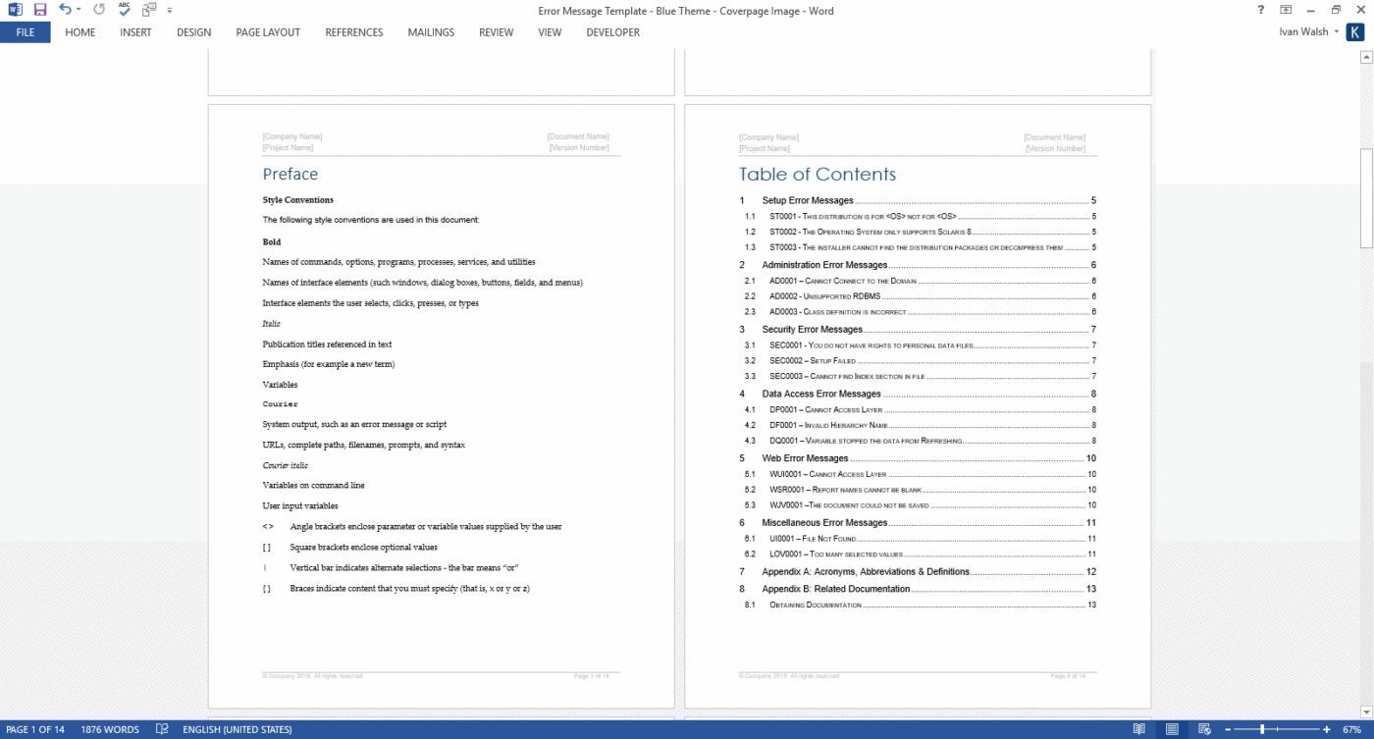Change the document language from ENGLISH (UNITED STATES)
Screen dimensions: 1374x739
236,729
